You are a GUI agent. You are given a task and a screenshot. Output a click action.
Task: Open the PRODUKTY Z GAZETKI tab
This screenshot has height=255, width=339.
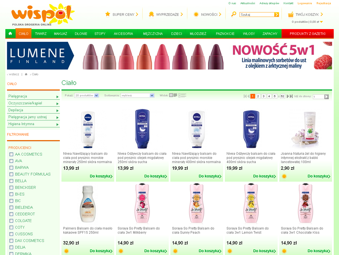[308, 34]
